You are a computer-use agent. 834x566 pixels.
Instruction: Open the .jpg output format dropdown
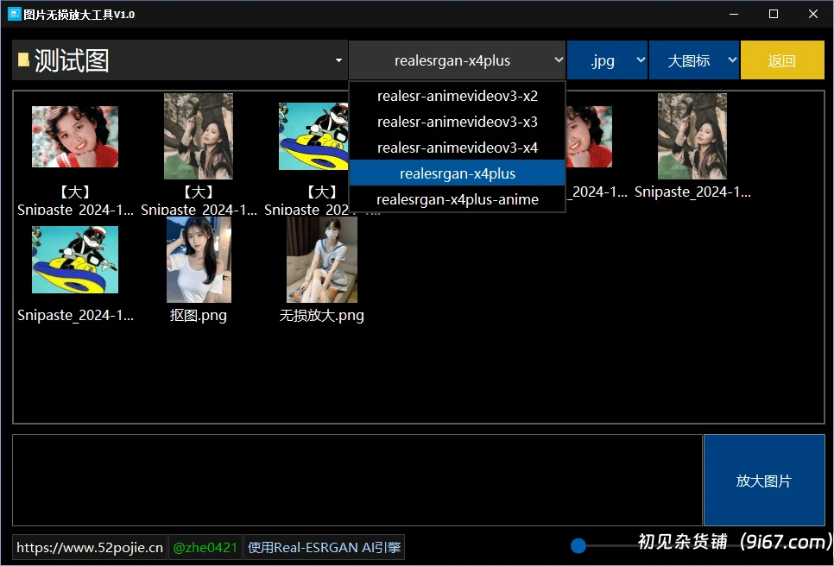click(607, 60)
